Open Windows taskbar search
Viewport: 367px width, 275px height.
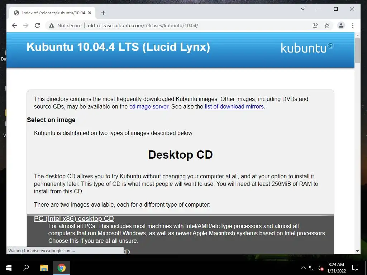click(x=26, y=268)
